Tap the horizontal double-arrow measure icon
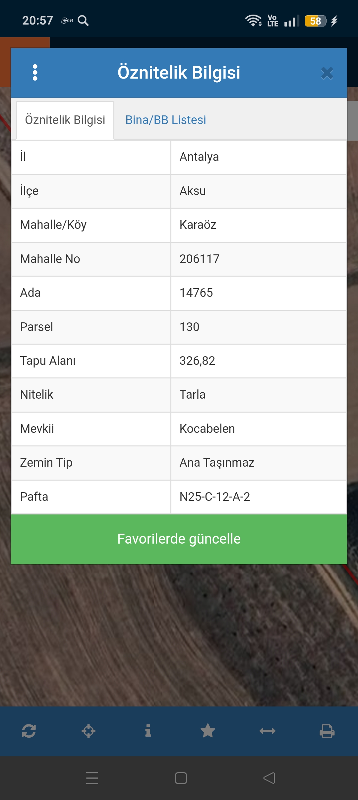Screen dimensions: 358x800 pos(268,731)
